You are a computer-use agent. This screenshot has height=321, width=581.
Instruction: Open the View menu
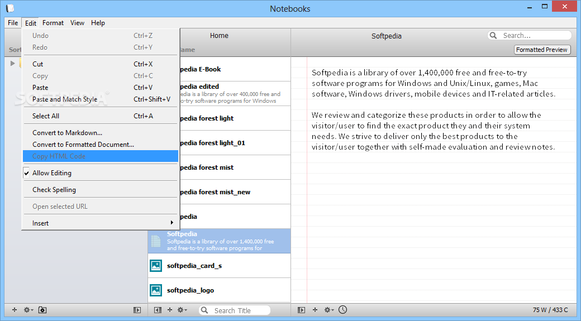coord(77,22)
